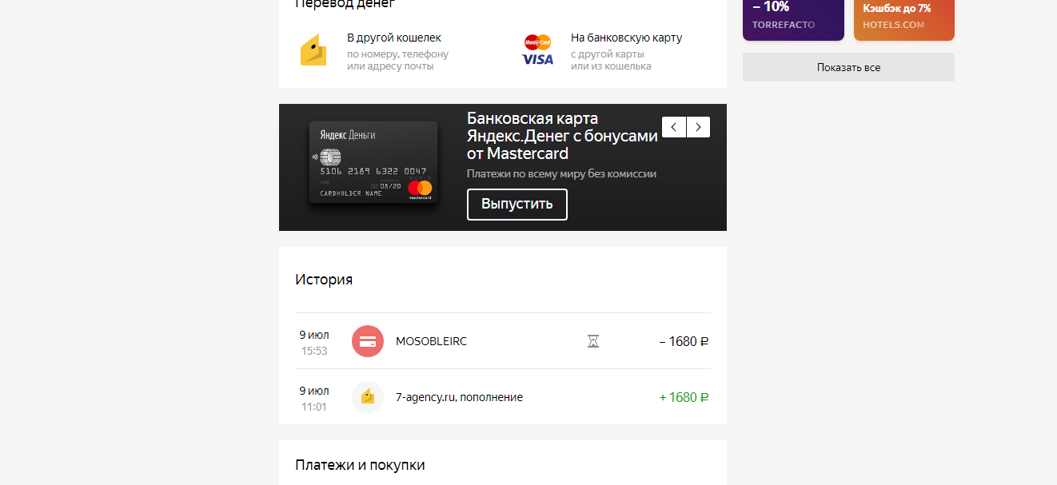Open the "Платежи и покупки" section heading

(360, 465)
